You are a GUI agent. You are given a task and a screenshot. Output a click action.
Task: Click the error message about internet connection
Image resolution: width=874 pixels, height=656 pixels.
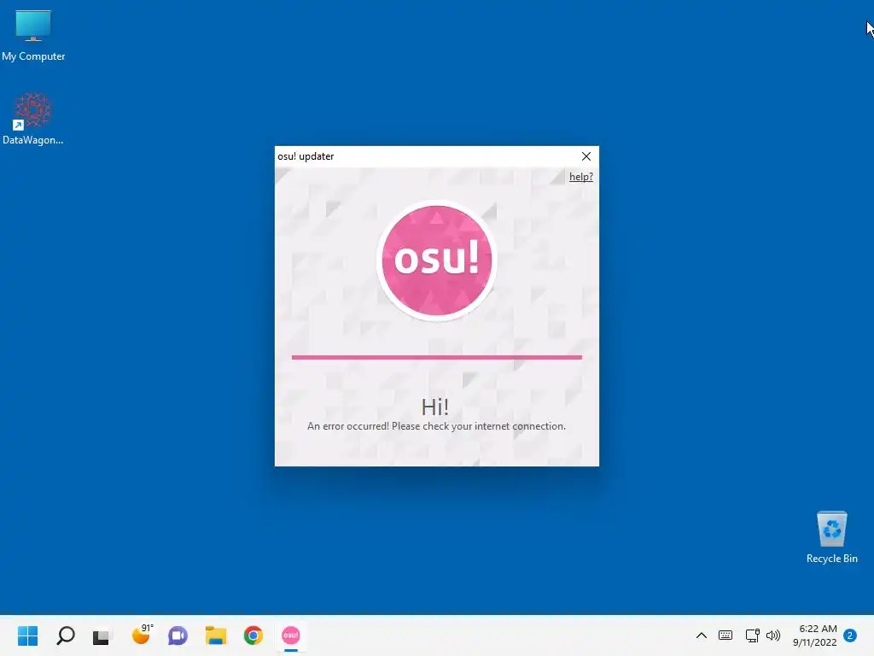pos(436,426)
